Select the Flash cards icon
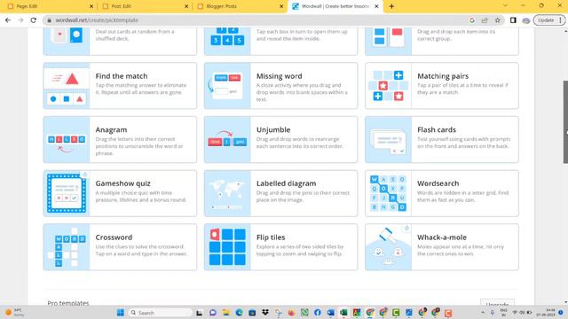Viewport: 568px width, 319px height. tap(389, 140)
